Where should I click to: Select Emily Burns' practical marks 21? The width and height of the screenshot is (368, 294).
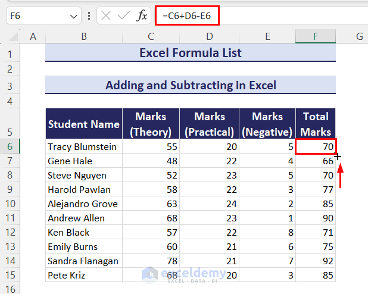(x=210, y=246)
